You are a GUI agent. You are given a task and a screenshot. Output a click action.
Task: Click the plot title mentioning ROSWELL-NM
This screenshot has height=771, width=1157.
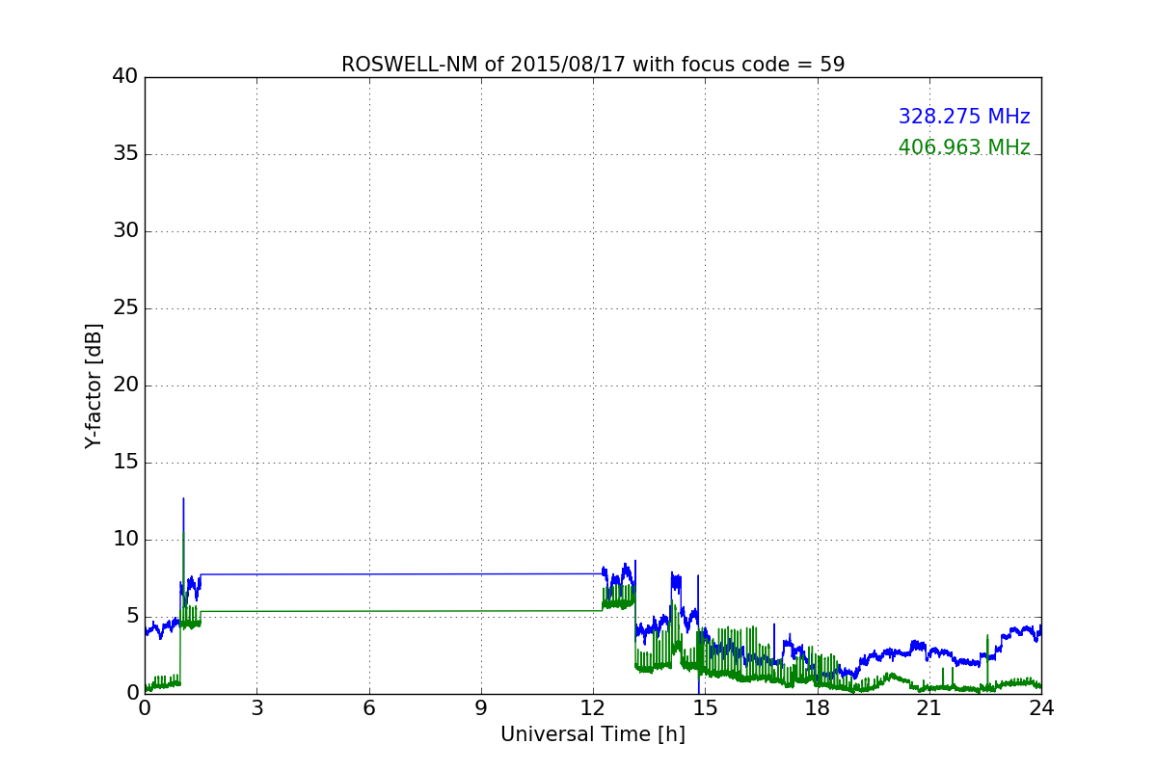point(593,65)
